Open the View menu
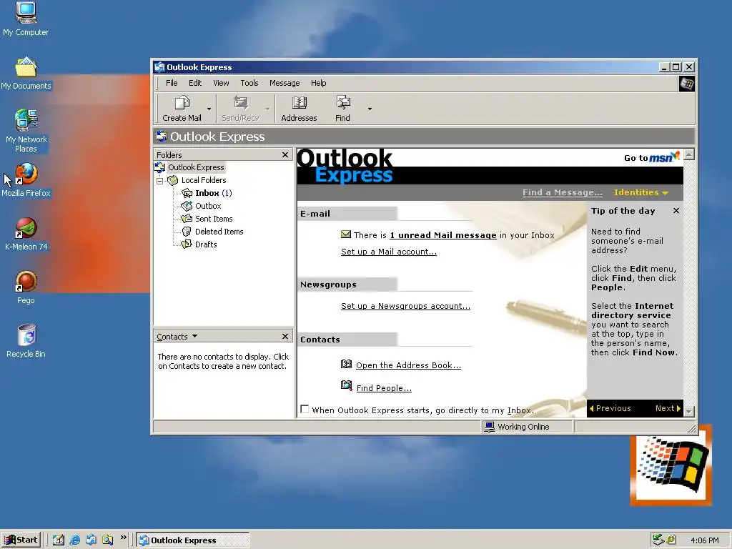Image resolution: width=732 pixels, height=549 pixels. point(222,83)
